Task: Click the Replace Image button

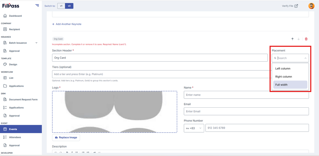Action: [x=66, y=137]
